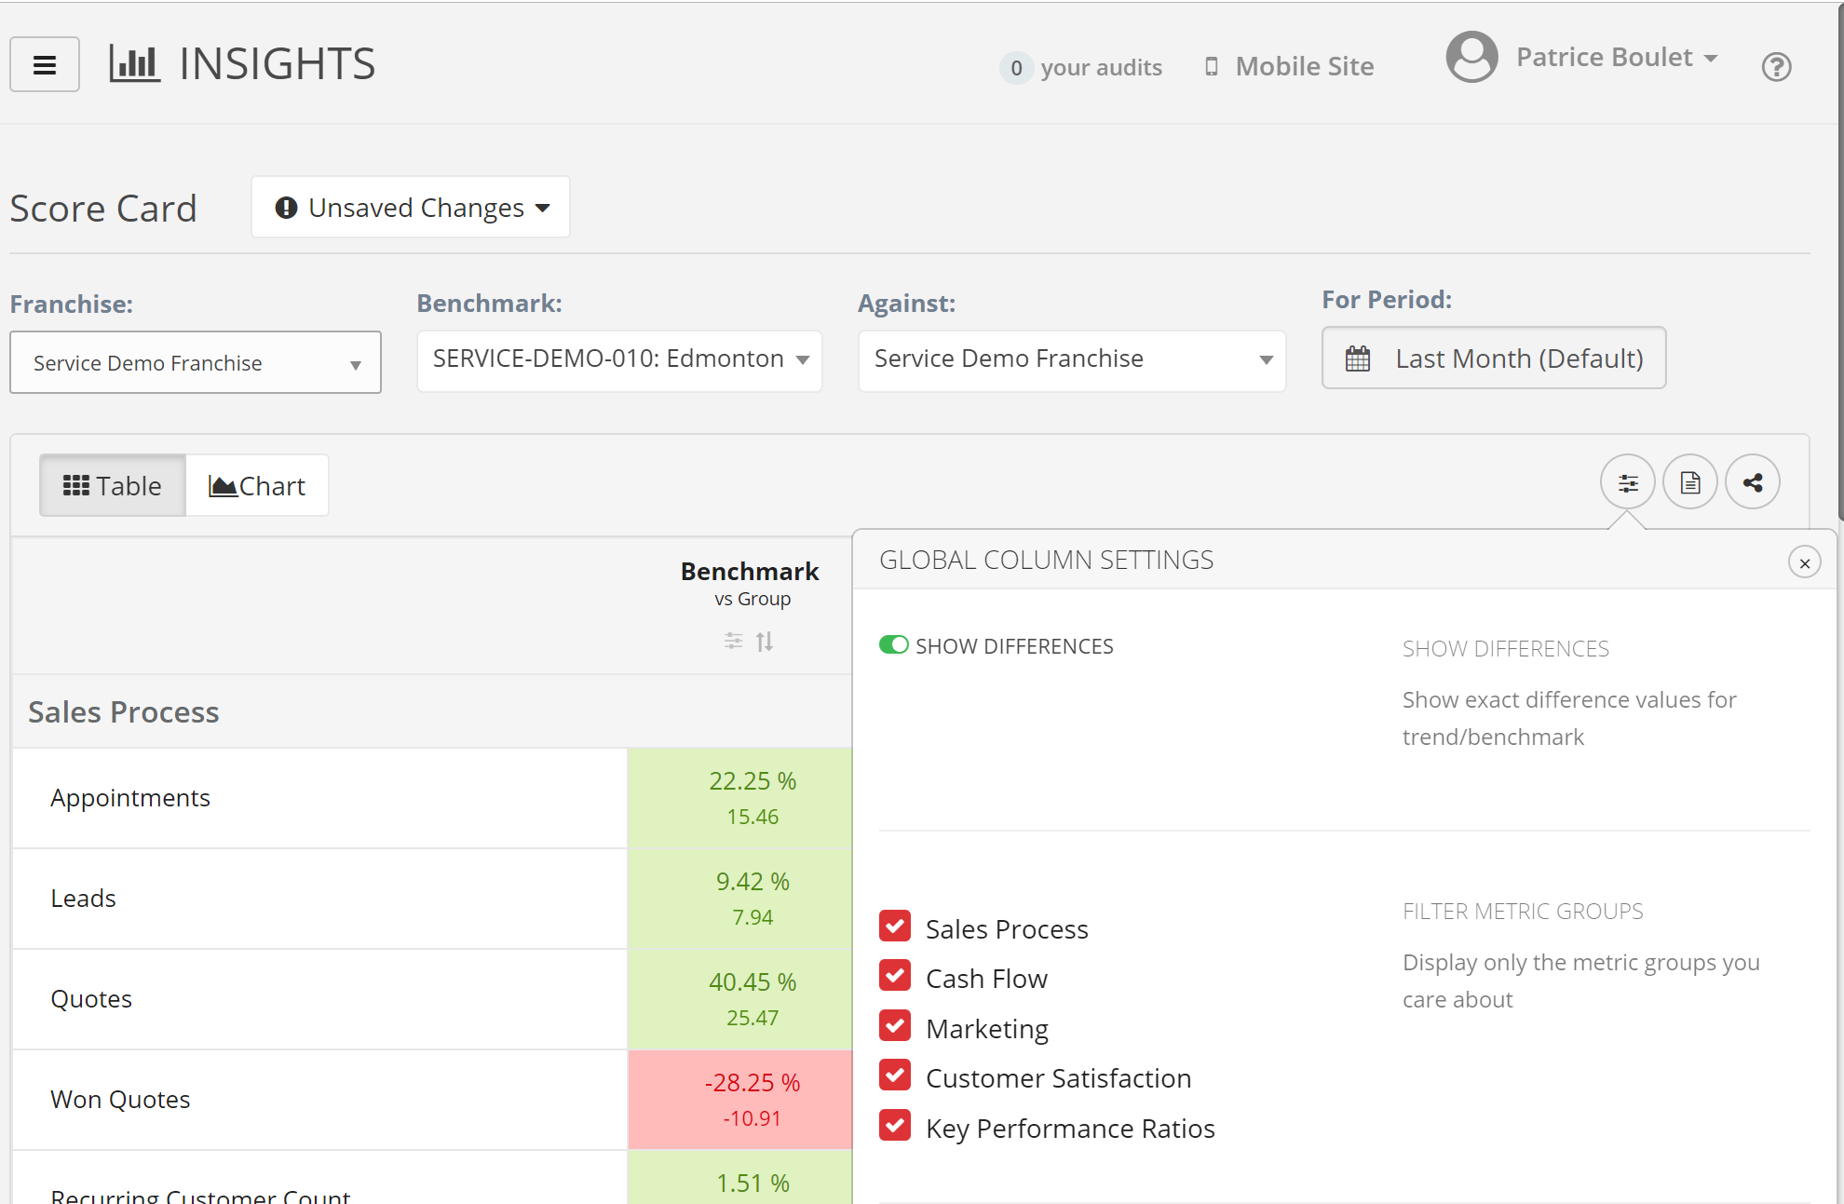Viewport: 1844px width, 1204px height.
Task: Uncheck the Sales Process checkbox
Action: pyautogui.click(x=895, y=927)
